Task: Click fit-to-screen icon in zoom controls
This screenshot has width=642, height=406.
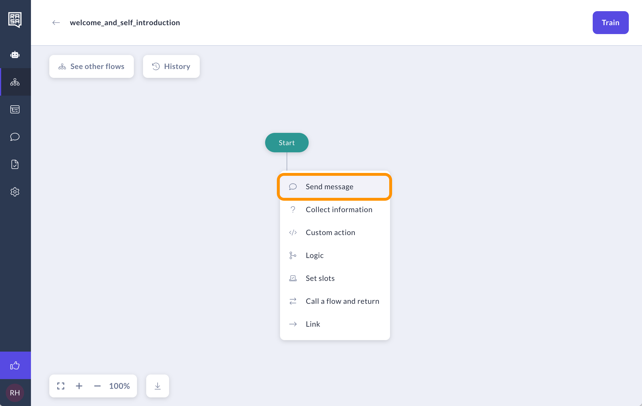Action: 61,386
